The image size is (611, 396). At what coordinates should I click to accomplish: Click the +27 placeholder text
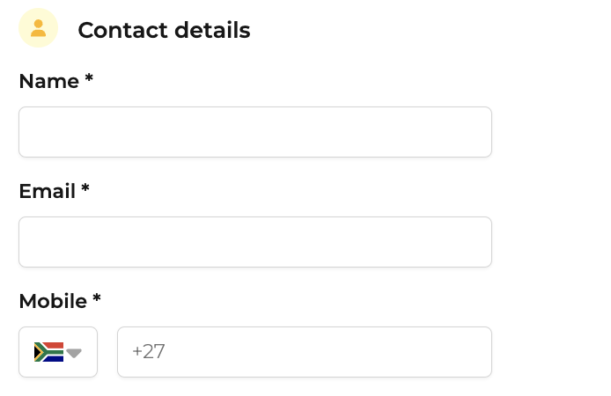coord(149,352)
